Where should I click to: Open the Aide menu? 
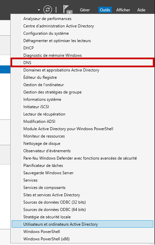pyautogui.click(x=141, y=10)
